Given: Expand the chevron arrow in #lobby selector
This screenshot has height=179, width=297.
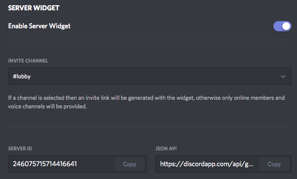Looking at the screenshot, I should click(x=283, y=77).
